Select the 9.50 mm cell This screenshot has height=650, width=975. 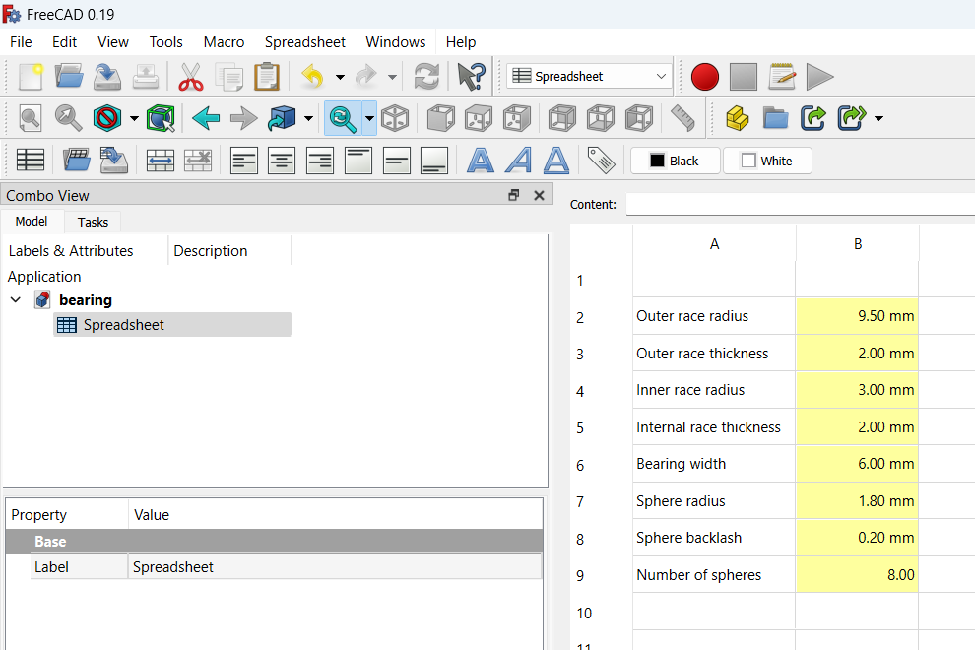pyautogui.click(x=857, y=316)
